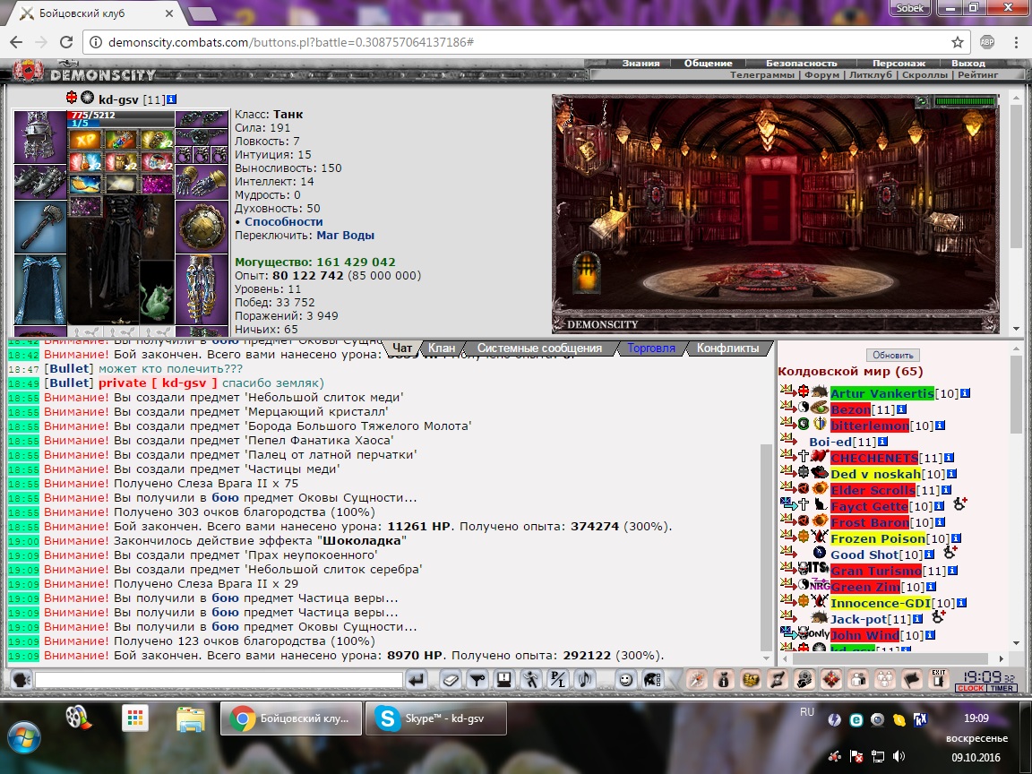1032x774 pixels.
Task: Open the smiley emoticons picker
Action: tap(626, 679)
